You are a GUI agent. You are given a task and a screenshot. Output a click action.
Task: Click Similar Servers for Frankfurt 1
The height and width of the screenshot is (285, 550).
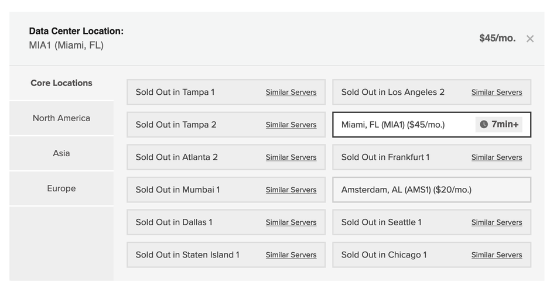point(496,157)
